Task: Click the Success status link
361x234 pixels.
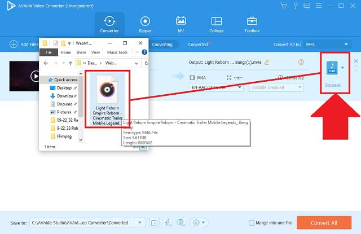Action: [333, 85]
